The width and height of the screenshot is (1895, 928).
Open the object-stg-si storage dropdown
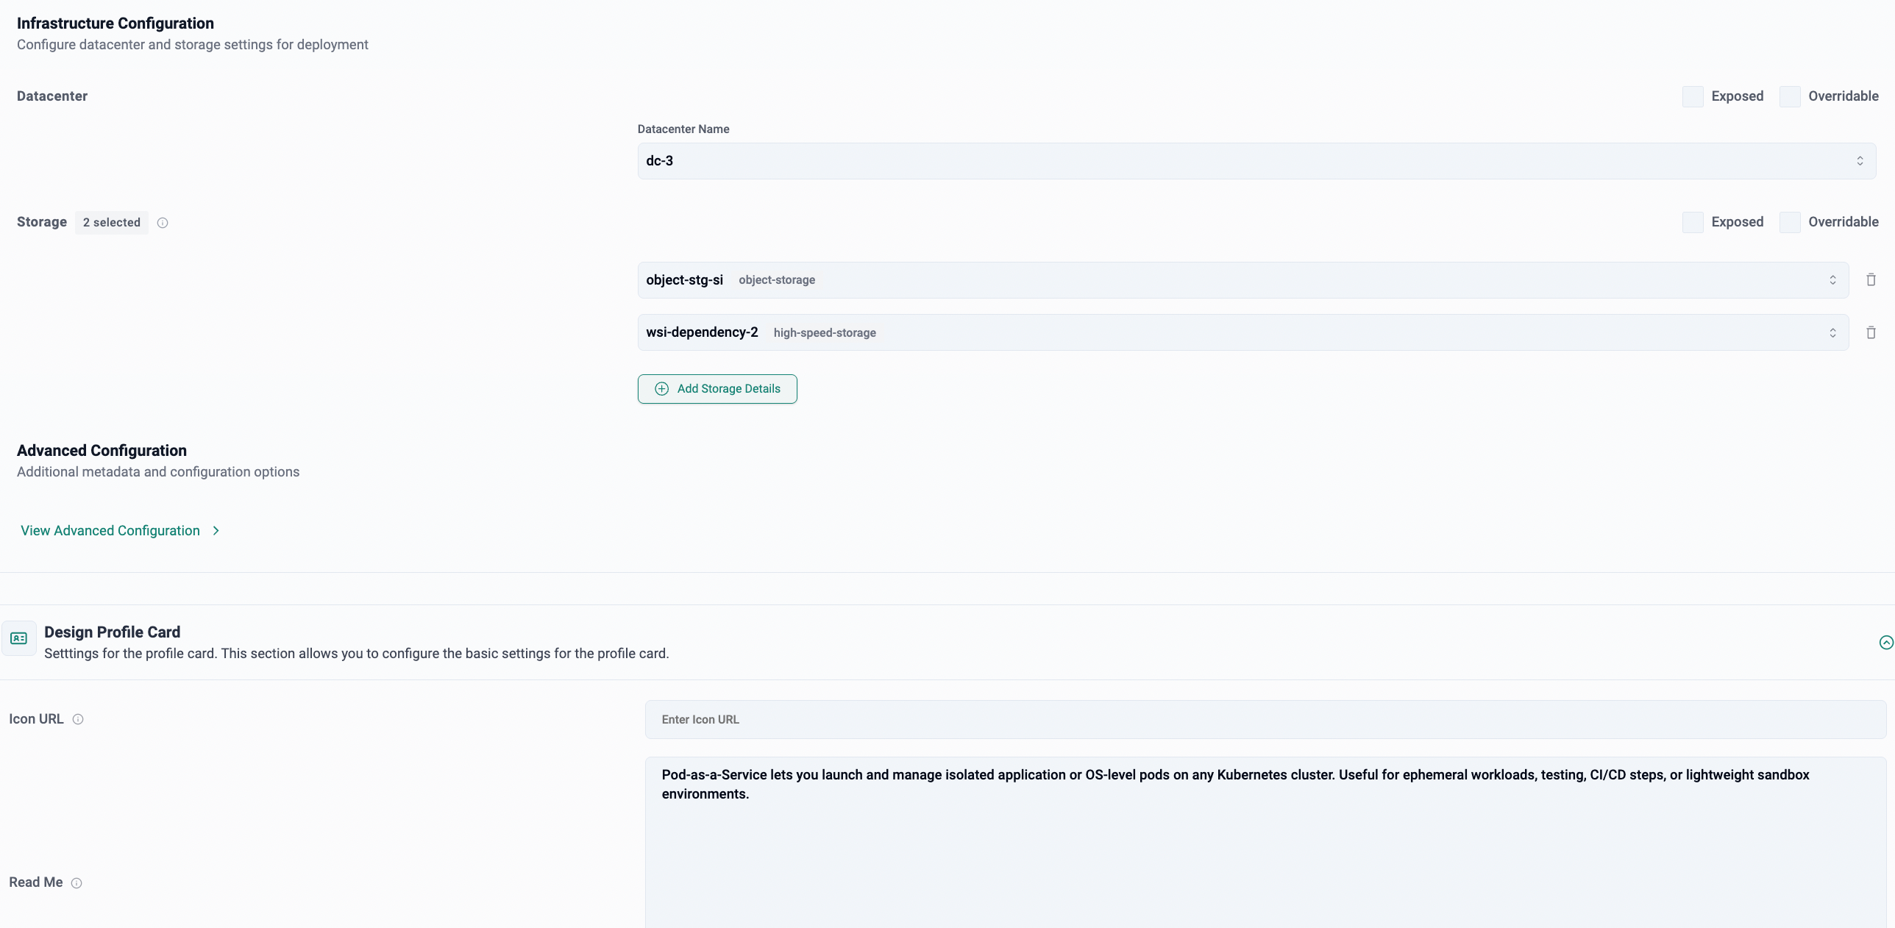(1242, 280)
